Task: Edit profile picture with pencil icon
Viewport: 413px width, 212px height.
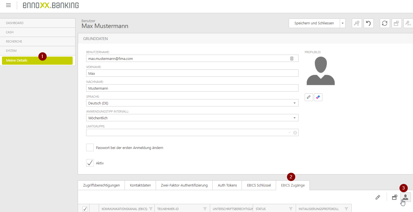Action: coord(309,97)
